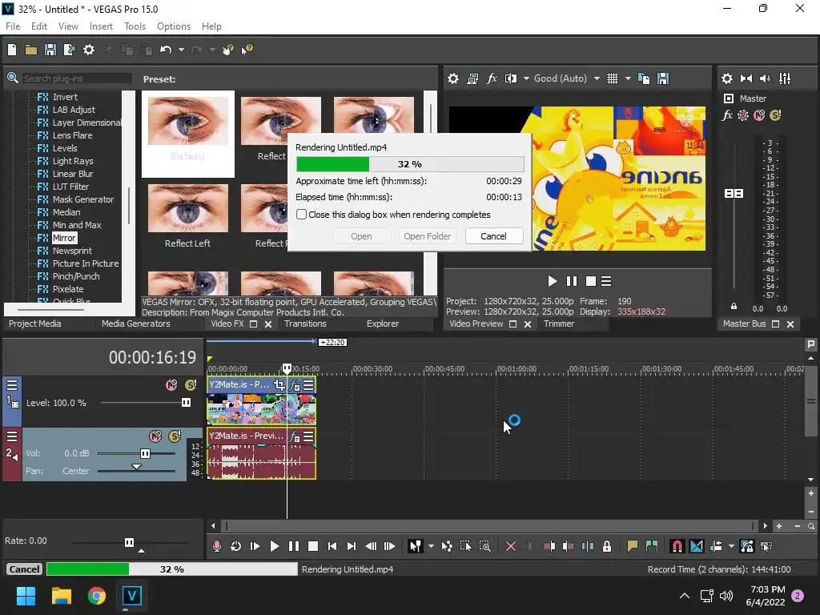Open auto ripple mode dropdown arrow

(x=731, y=546)
